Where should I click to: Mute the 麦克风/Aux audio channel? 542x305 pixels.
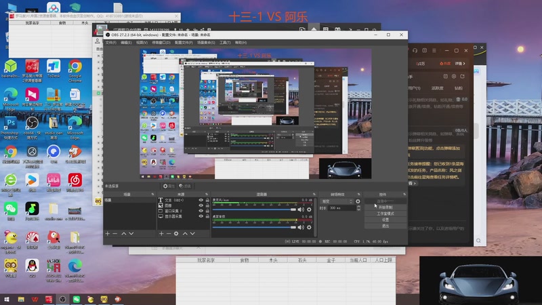[301, 209]
